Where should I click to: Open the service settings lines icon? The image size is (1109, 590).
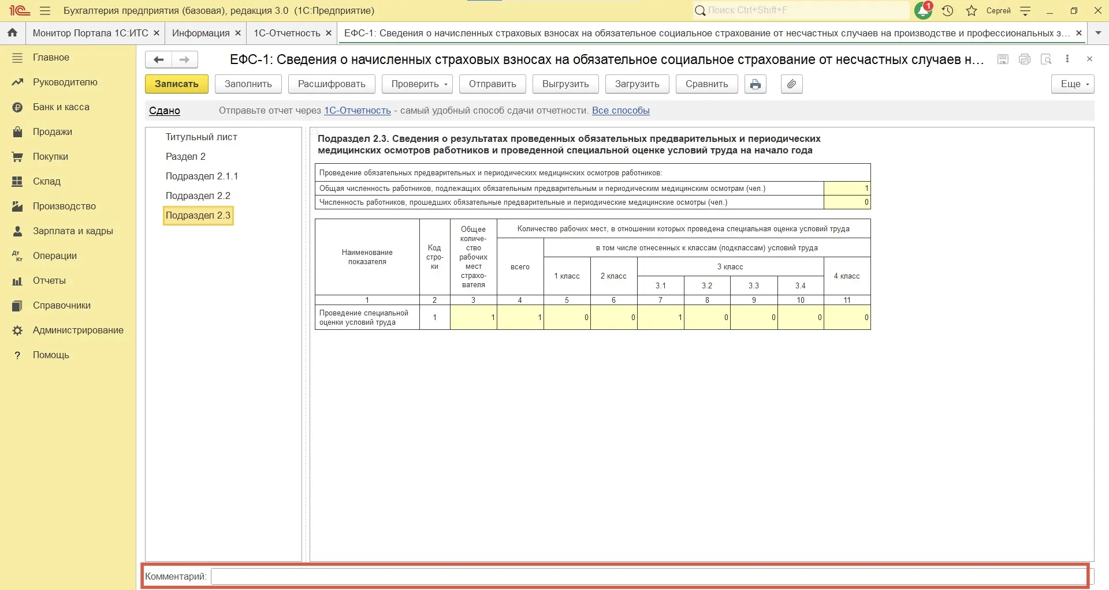[x=1025, y=10]
